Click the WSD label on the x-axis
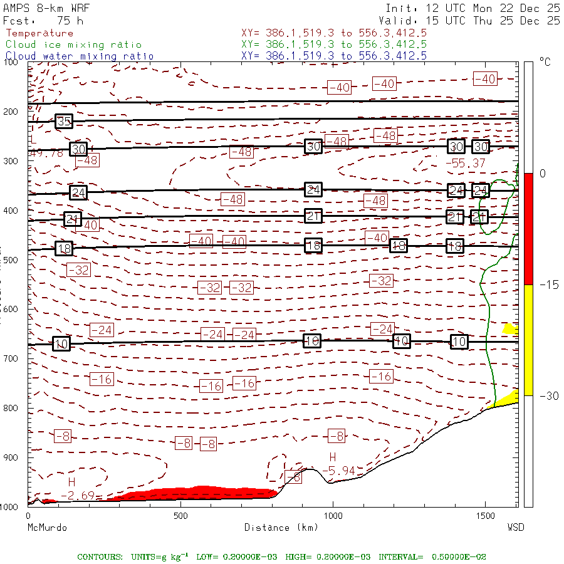This screenshot has height=564, width=564. (515, 527)
